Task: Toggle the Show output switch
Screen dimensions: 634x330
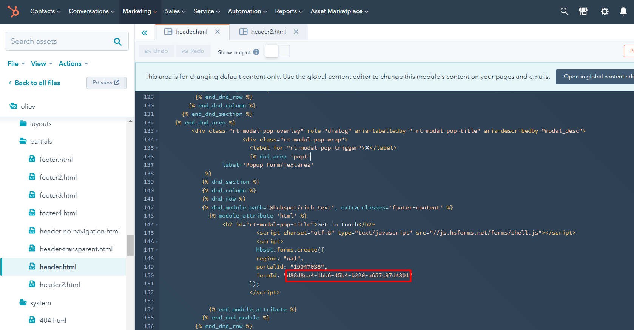Action: (x=278, y=51)
